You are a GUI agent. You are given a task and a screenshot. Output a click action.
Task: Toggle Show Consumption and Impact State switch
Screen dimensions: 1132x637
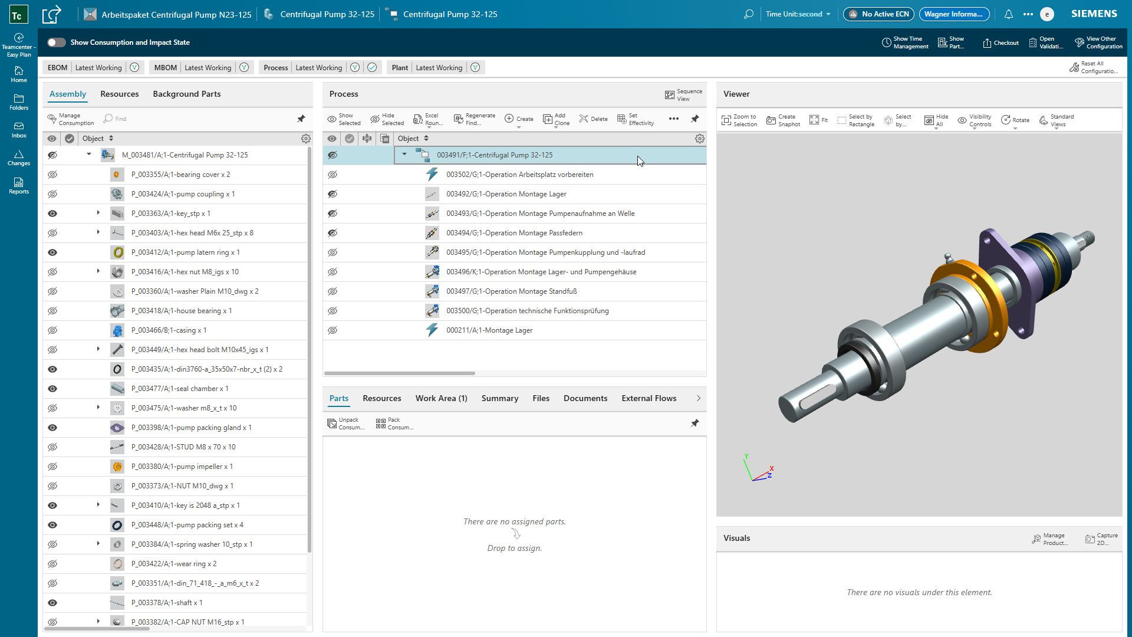click(x=57, y=42)
